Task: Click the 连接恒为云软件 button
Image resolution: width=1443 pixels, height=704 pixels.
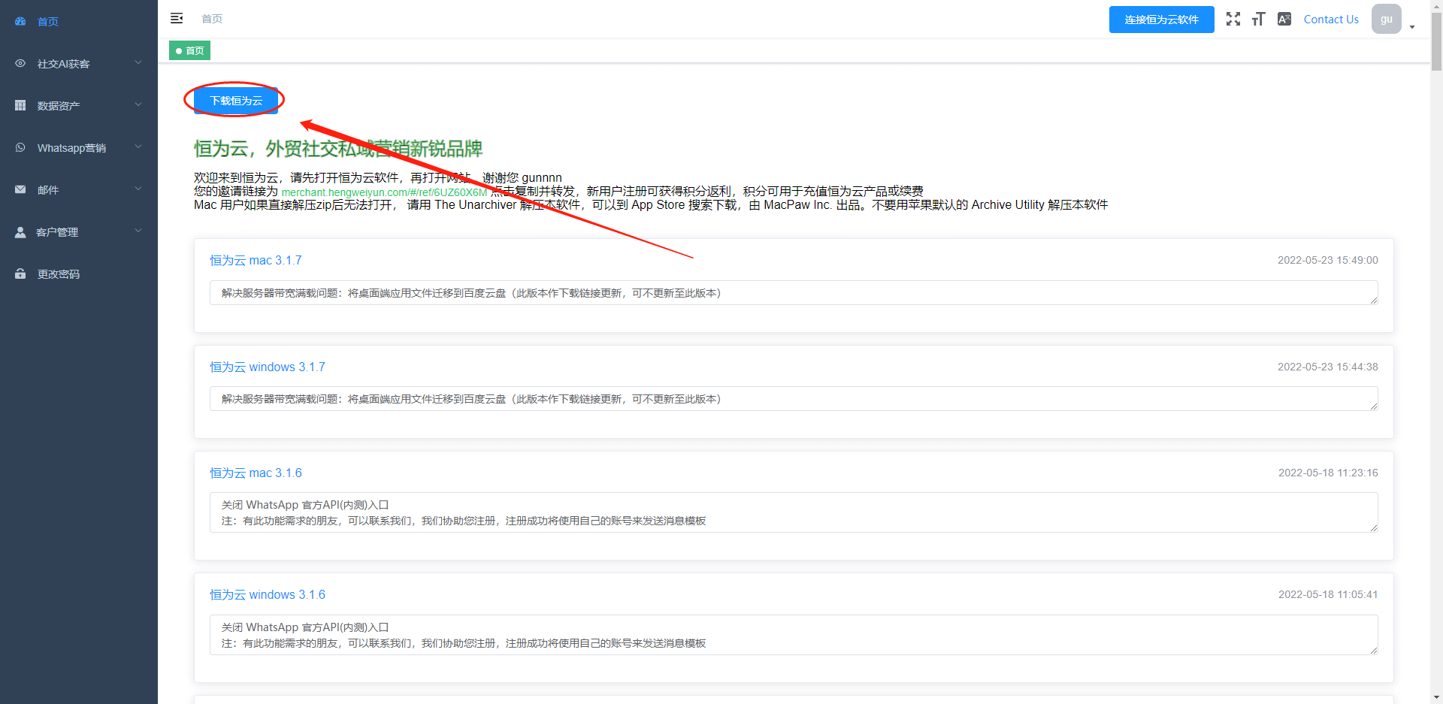Action: coord(1161,20)
